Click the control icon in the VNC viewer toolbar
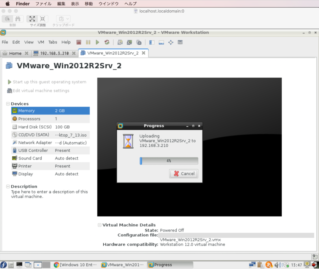Viewport: 319px width, 269px height. point(7,19)
